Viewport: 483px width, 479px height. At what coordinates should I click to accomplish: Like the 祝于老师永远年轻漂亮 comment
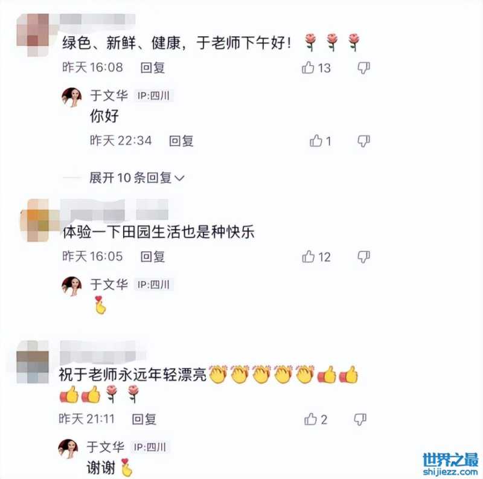tap(310, 419)
